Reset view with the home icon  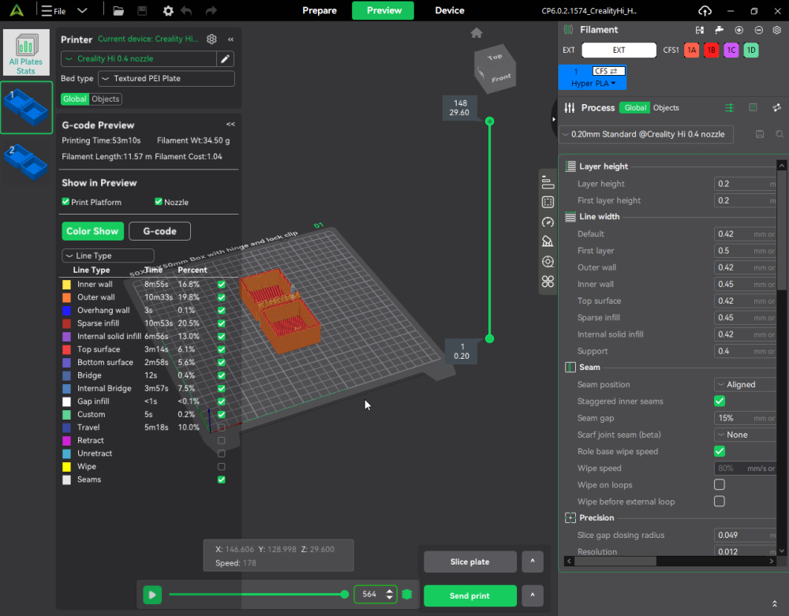477,33
